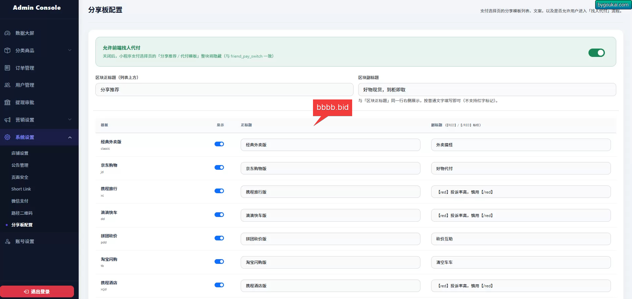Toggle display for 滴滴快车 template
The height and width of the screenshot is (299, 632).
click(x=219, y=215)
